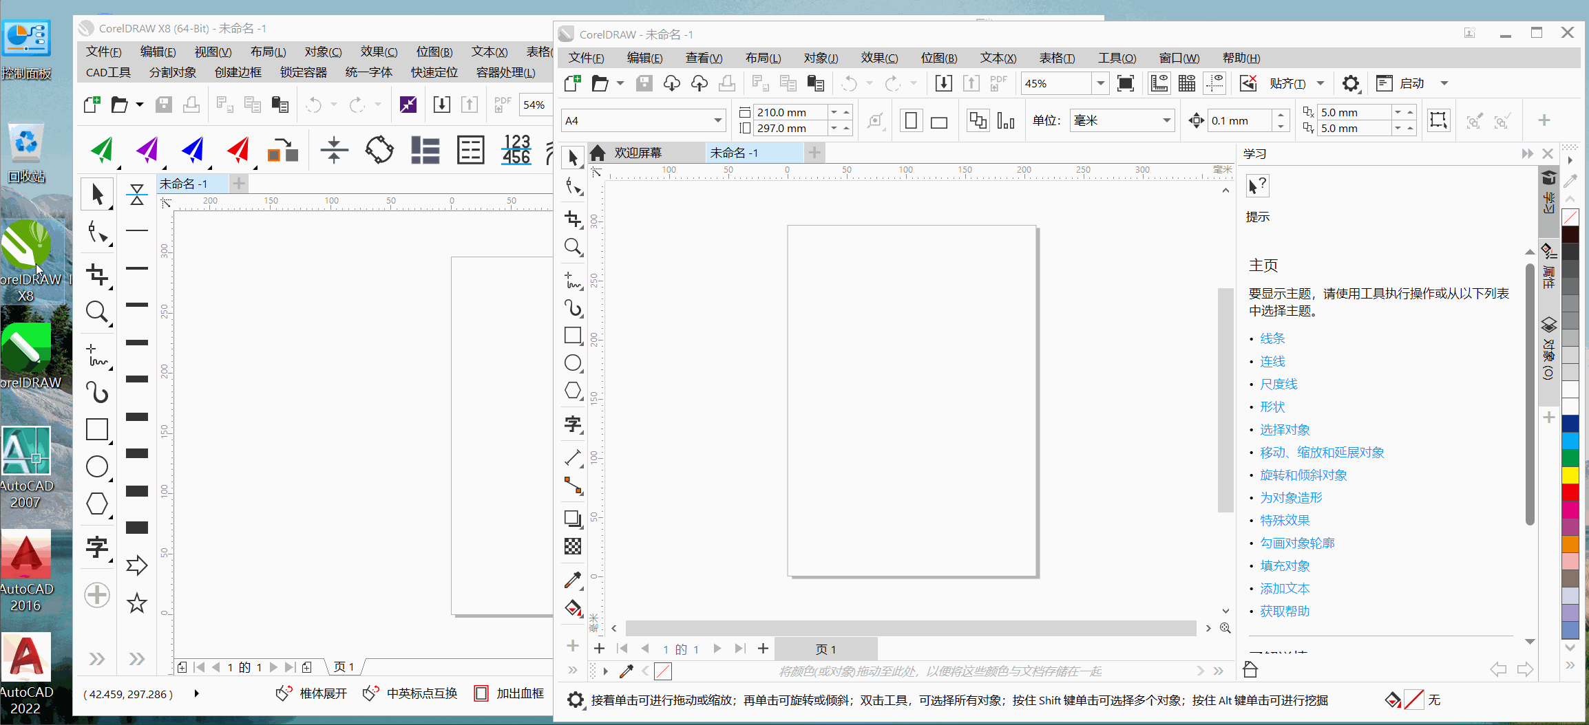Open the units 毫米 dropdown
Screen dimensions: 1589x725
(1166, 120)
